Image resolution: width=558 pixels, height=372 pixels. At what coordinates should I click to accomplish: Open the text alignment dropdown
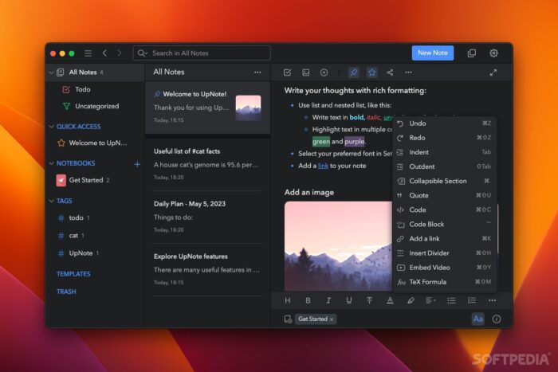[x=430, y=300]
